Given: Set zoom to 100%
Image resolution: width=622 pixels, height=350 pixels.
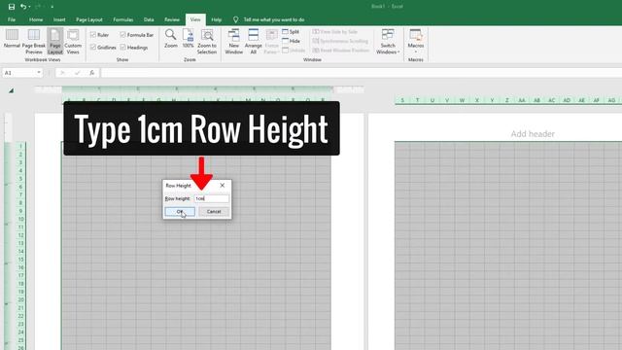Looking at the screenshot, I should click(x=188, y=39).
